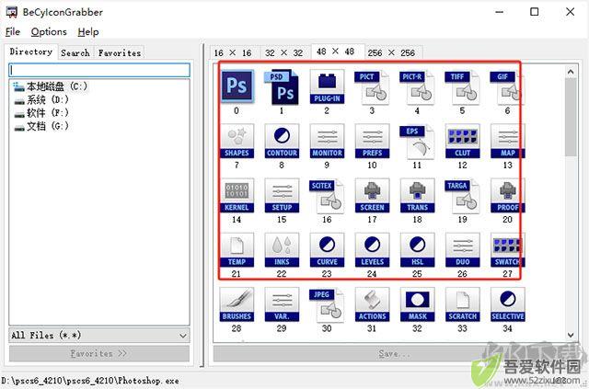Screen dimensions: 589x389
Task: Choose the CURVE icon
Action: pyautogui.click(x=327, y=250)
